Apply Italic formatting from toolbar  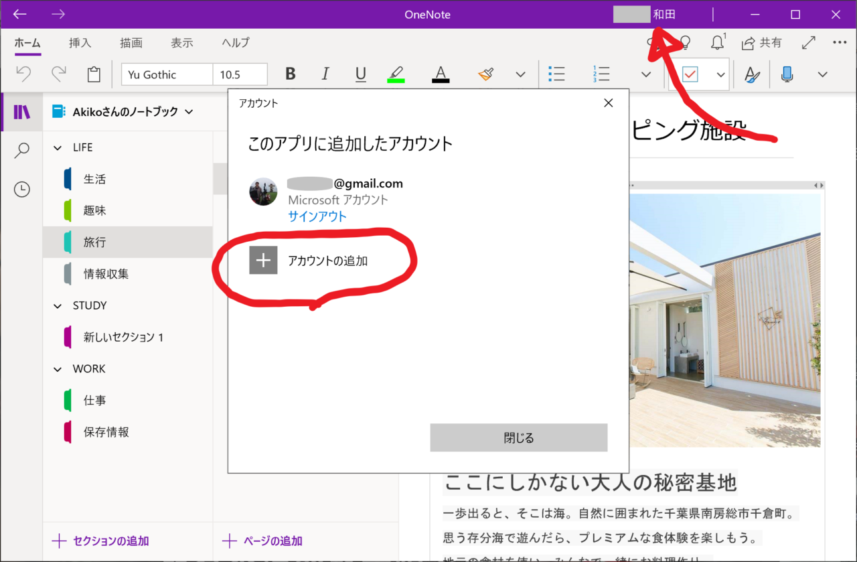click(325, 74)
